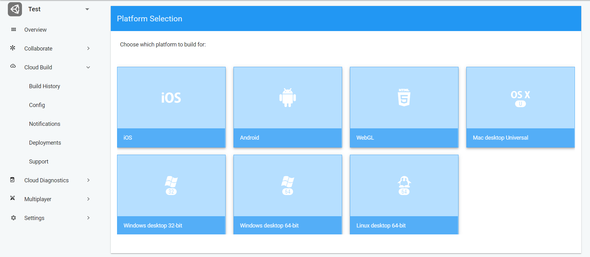The width and height of the screenshot is (590, 257).
Task: Open Notifications under Cloud Build
Action: click(45, 124)
